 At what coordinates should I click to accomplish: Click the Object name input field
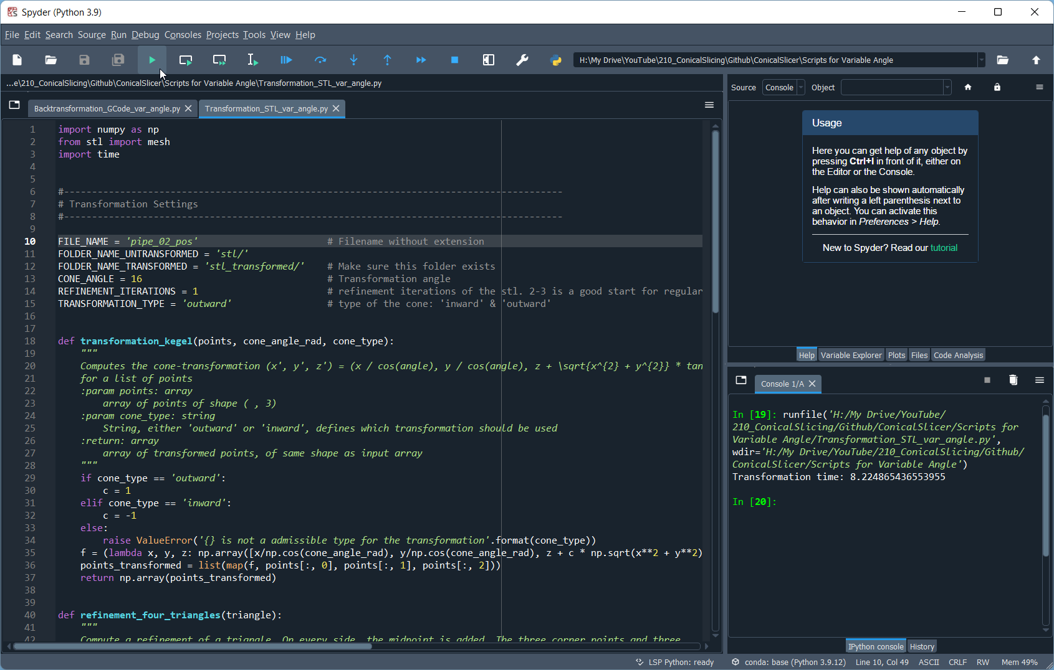(x=891, y=88)
